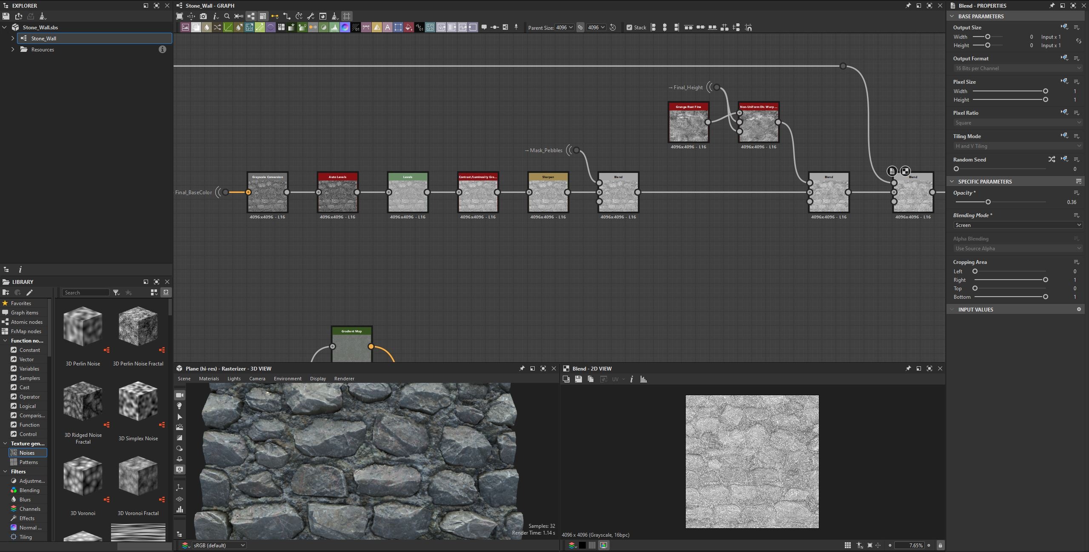Click the Normal node colorful sphere icon
Viewport: 1089px width, 552px height.
click(x=345, y=28)
